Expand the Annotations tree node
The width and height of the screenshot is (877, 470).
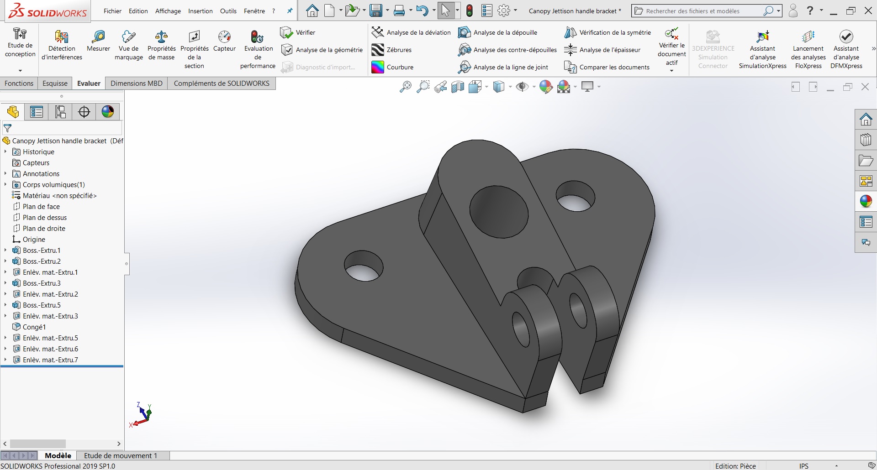click(5, 174)
